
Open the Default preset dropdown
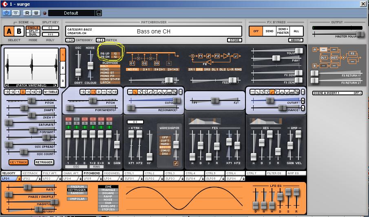coord(71,13)
